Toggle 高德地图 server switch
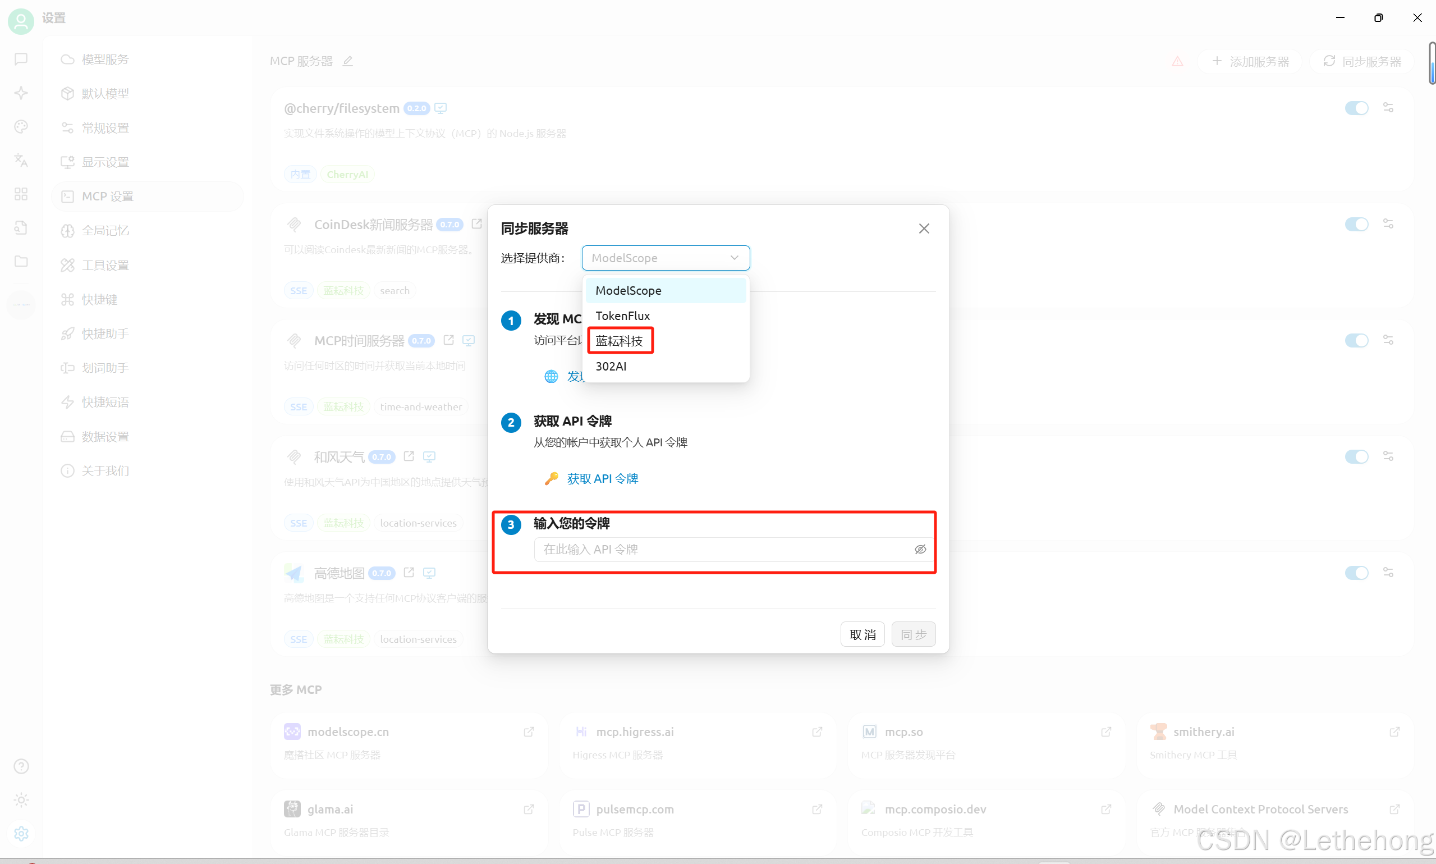Image resolution: width=1436 pixels, height=864 pixels. click(x=1356, y=573)
